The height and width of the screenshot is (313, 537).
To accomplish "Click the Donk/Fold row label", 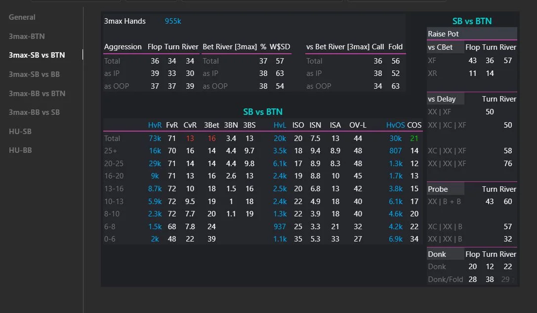I will coord(445,279).
